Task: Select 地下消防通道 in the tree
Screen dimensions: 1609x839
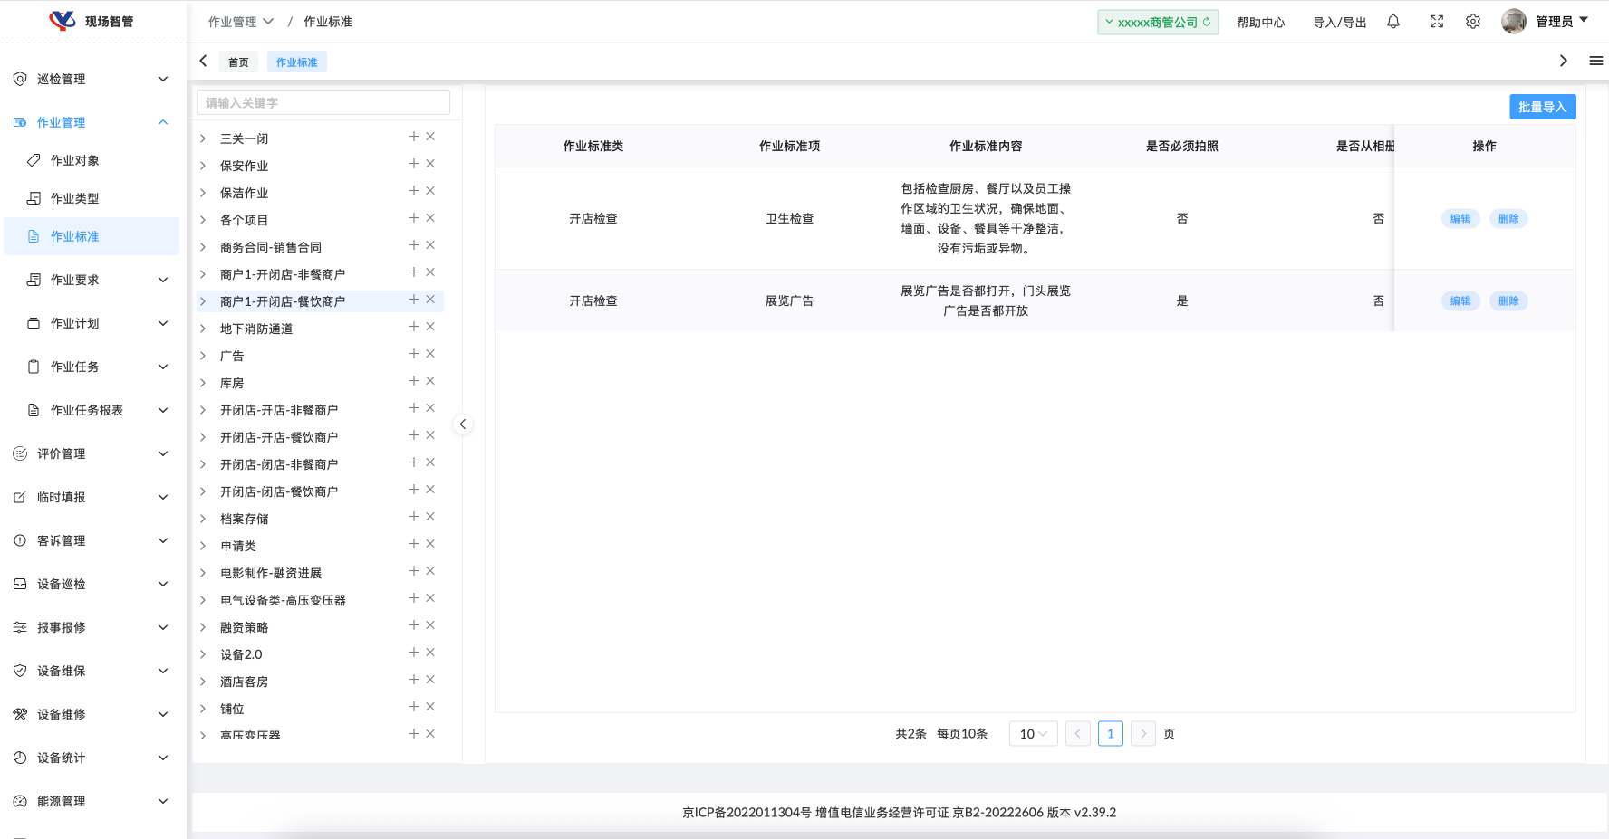Action: click(x=256, y=329)
